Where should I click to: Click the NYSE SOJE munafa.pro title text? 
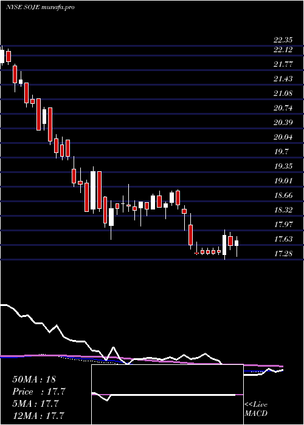pos(40,7)
